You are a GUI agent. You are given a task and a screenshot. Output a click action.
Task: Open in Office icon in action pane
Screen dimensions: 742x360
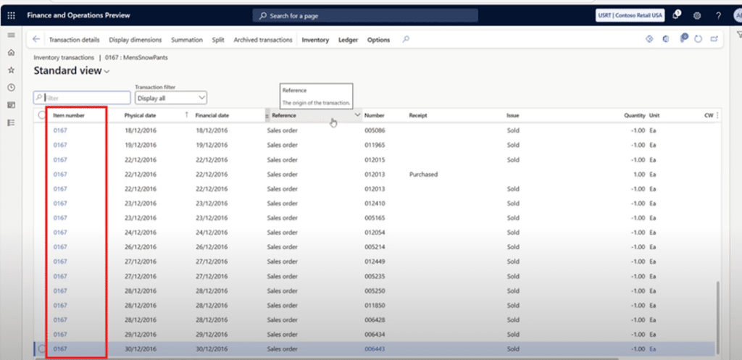click(x=666, y=39)
